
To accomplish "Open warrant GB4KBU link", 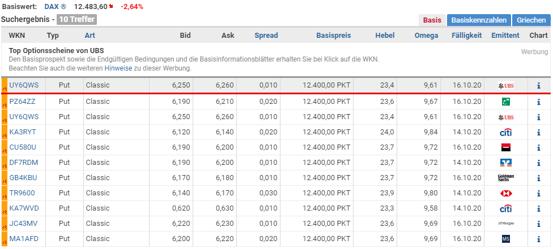I will [23, 178].
